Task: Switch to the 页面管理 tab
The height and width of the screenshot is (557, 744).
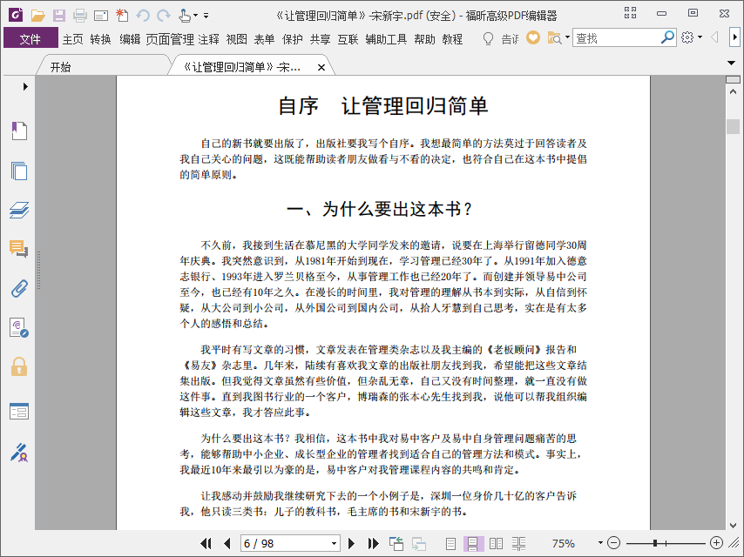Action: coord(170,39)
